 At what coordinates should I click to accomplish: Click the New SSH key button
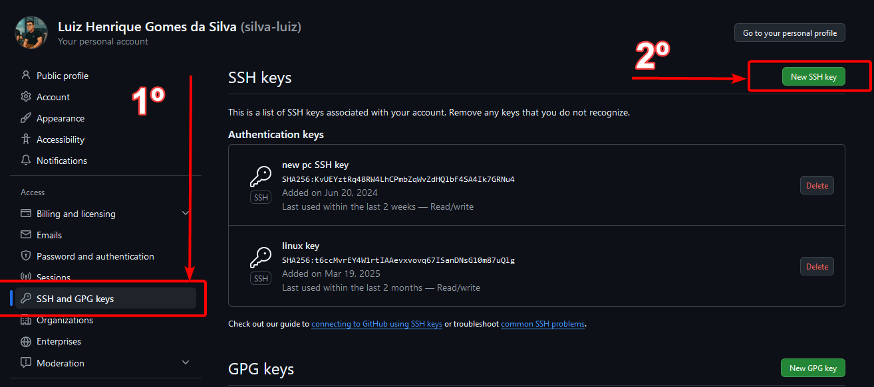(x=813, y=77)
